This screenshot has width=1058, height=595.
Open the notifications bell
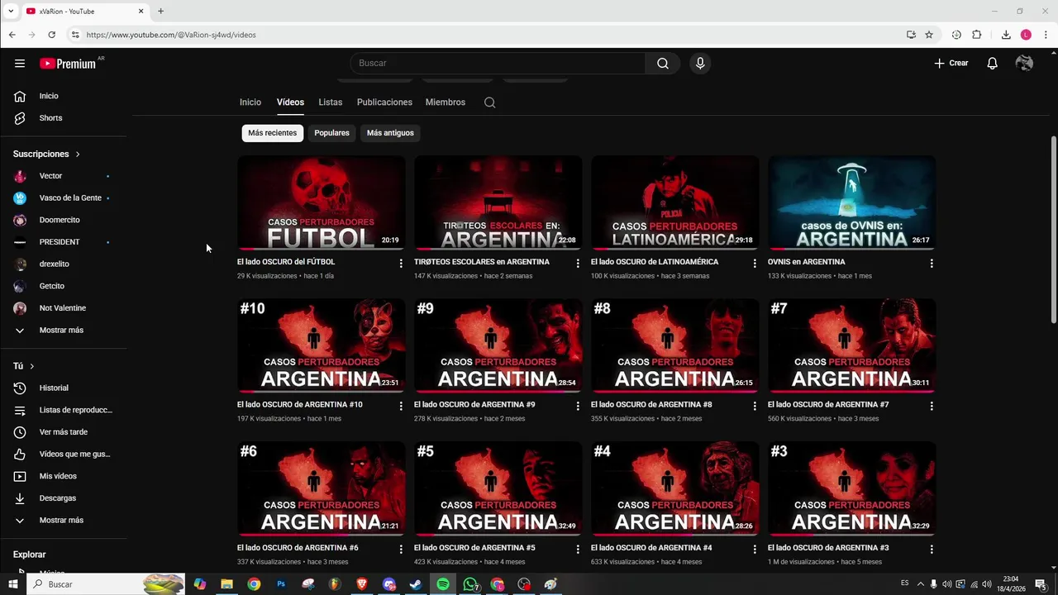992,63
